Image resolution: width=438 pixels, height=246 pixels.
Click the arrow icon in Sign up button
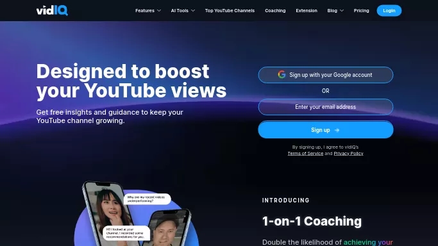[x=337, y=130]
